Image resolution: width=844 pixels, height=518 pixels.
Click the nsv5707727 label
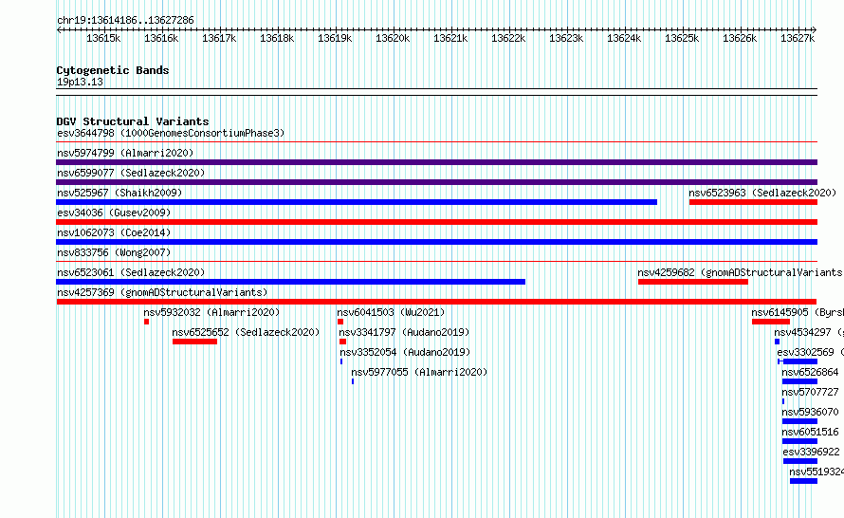(810, 392)
